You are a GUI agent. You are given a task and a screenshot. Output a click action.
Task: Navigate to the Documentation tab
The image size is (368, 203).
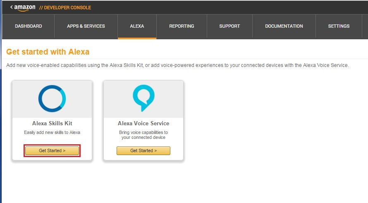click(284, 26)
